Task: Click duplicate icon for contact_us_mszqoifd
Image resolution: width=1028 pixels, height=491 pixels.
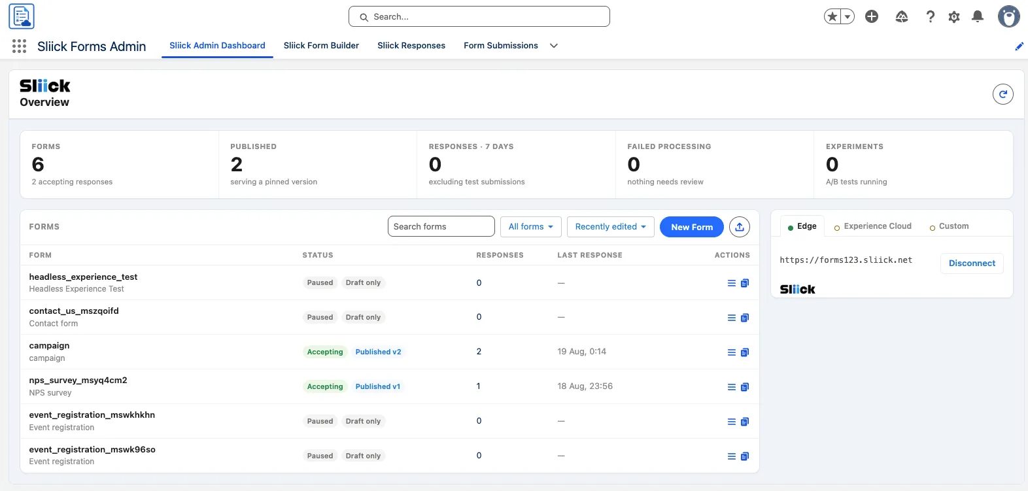Action: 744,318
